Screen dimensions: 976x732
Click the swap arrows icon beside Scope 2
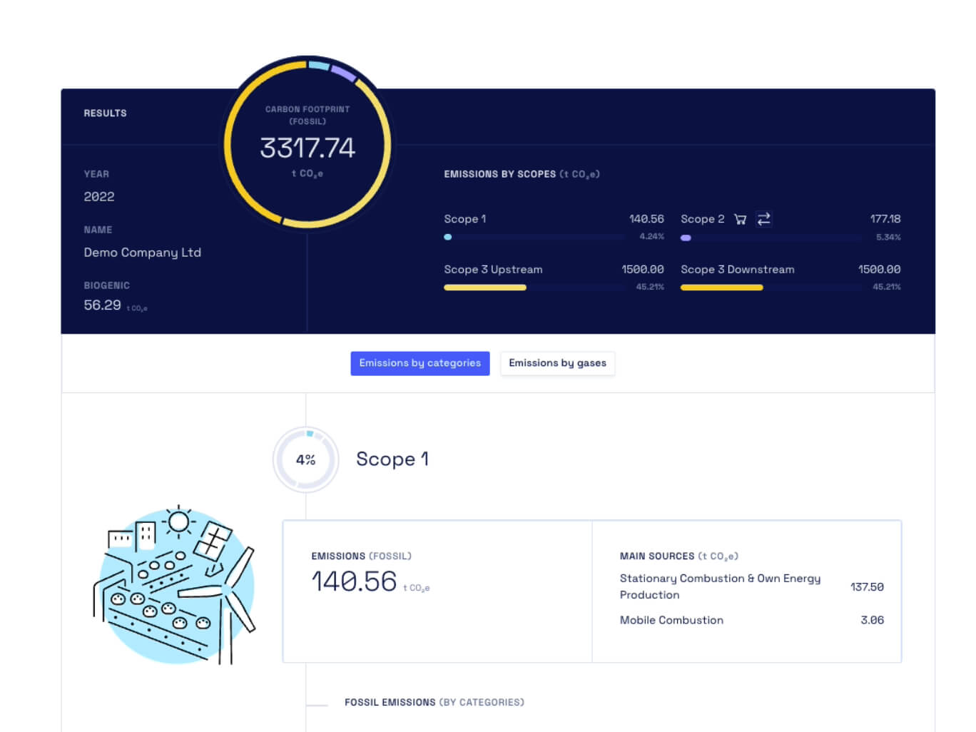[763, 219]
